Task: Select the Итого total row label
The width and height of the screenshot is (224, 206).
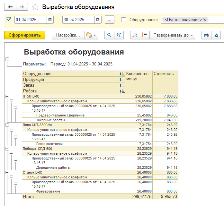Action: (x=28, y=197)
